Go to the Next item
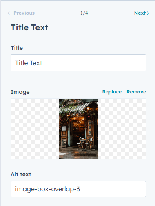Image resolution: width=155 pixels, height=206 pixels. click(x=142, y=13)
